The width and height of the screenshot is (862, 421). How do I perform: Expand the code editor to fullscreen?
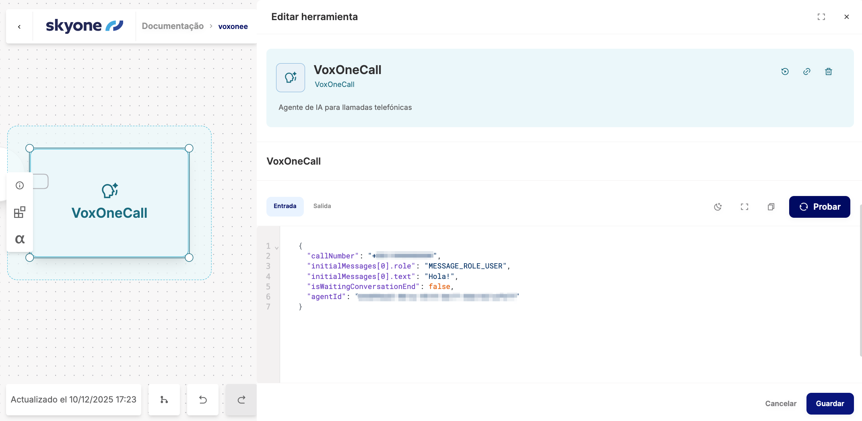coord(744,207)
